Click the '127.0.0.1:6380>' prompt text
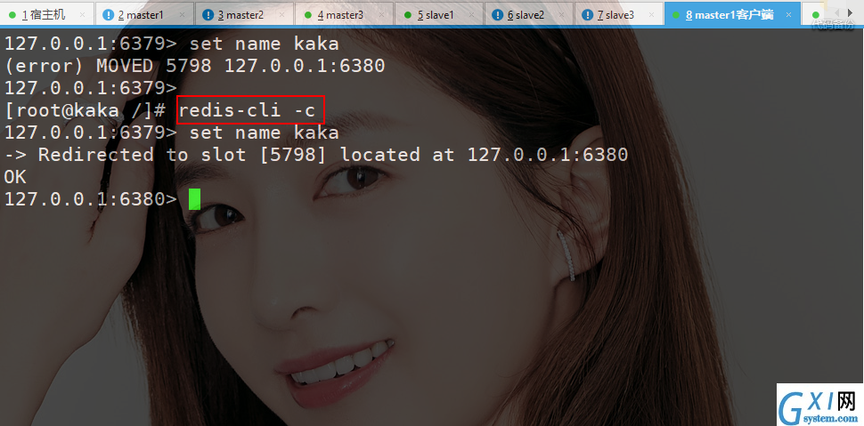 click(x=90, y=199)
